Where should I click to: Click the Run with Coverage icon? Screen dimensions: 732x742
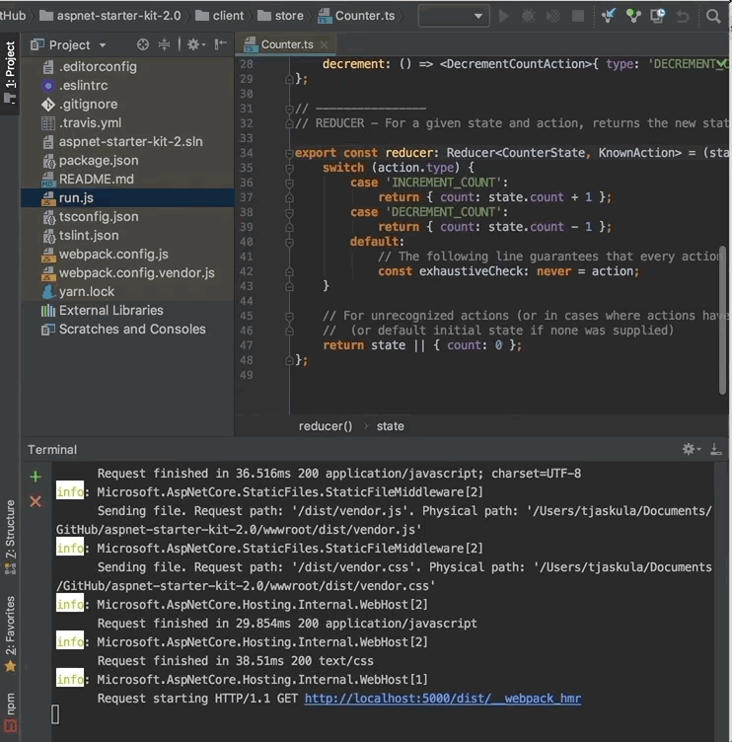pyautogui.click(x=553, y=16)
